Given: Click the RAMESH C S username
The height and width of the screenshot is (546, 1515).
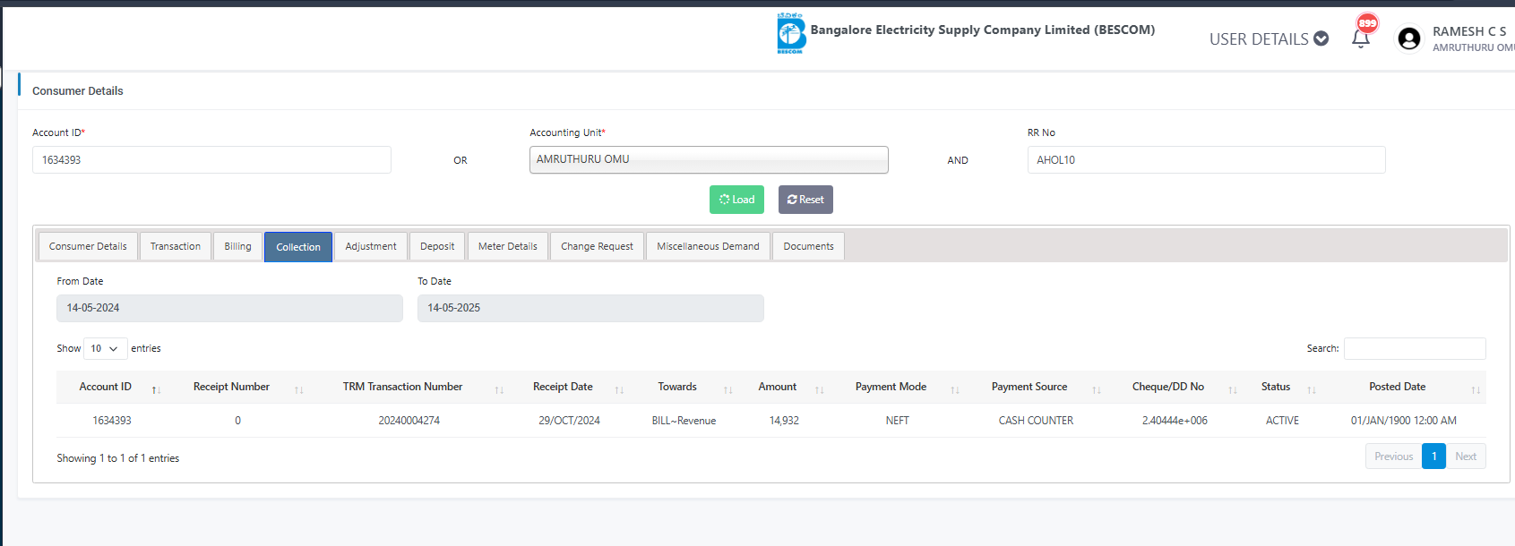Looking at the screenshot, I should coord(1469,31).
